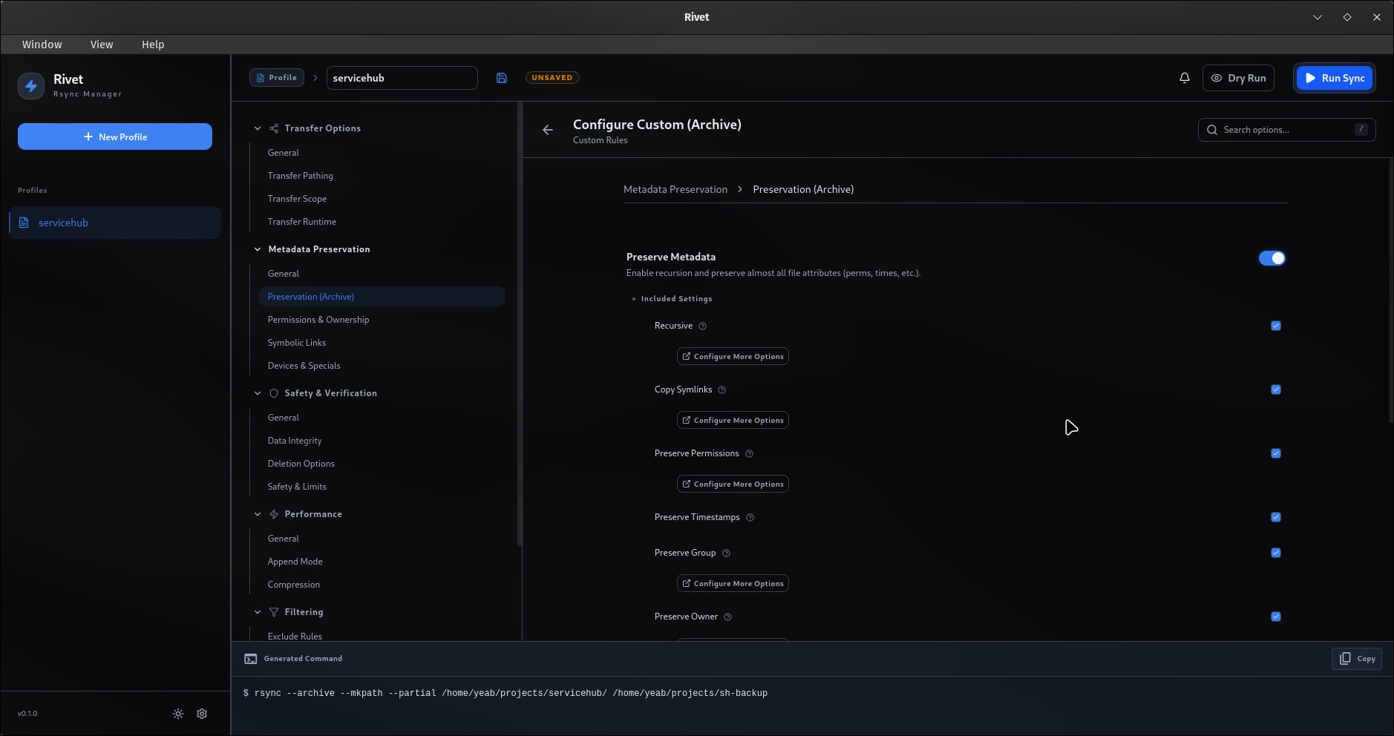Uncheck the Preserve Timestamps checkbox
The height and width of the screenshot is (736, 1394).
point(1276,517)
